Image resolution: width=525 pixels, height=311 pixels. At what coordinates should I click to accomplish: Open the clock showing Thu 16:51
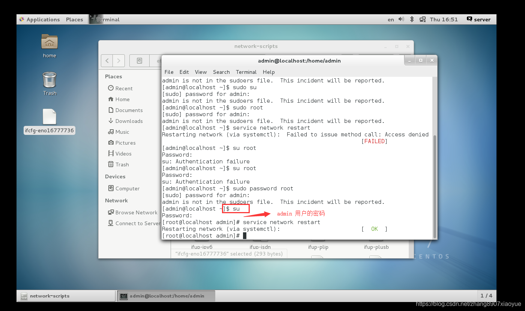click(444, 19)
